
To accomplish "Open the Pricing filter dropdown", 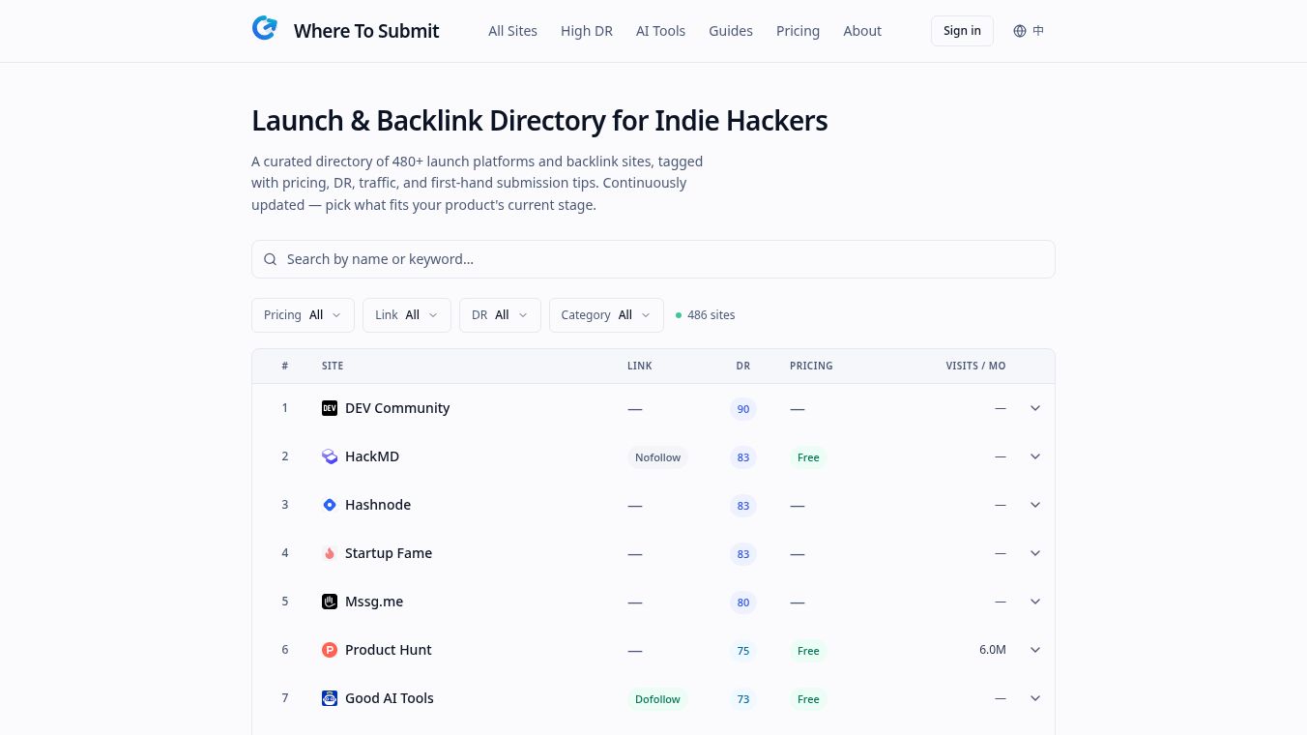I will click(x=303, y=315).
